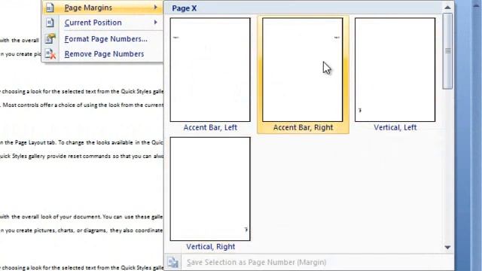Click the gallery scroll down arrow

pyautogui.click(x=447, y=248)
